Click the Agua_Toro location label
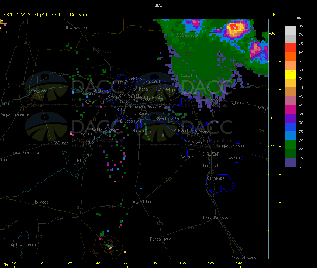Image resolution: width=317 pixels, height=268 pixels. pos(38,91)
